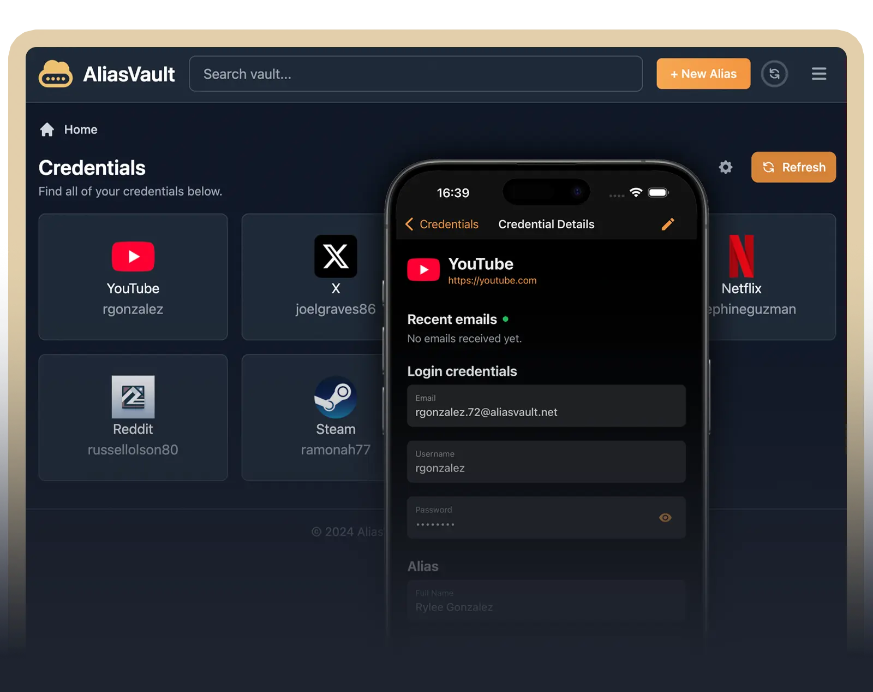Open the hamburger menu

pyautogui.click(x=818, y=74)
